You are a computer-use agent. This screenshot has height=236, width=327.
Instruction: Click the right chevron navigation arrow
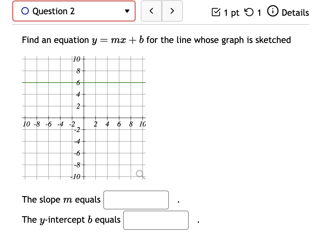(x=172, y=11)
